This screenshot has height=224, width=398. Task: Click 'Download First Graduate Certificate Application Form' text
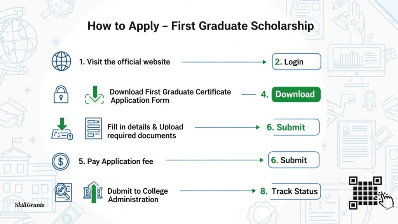170,96
